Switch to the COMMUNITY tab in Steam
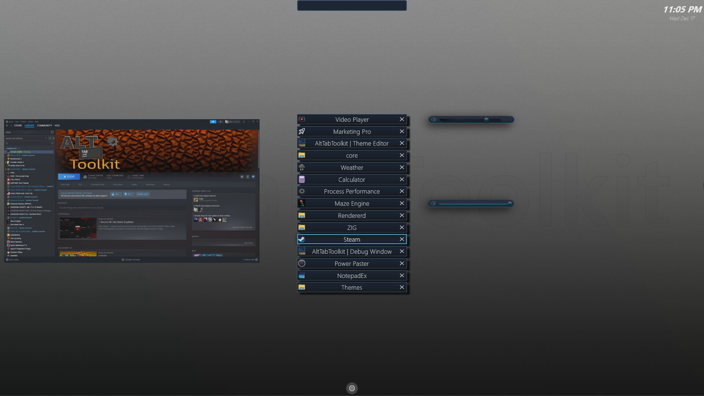 [44, 125]
